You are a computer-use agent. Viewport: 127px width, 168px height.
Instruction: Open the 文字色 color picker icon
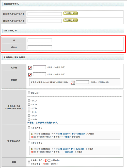(x=30, y=68)
